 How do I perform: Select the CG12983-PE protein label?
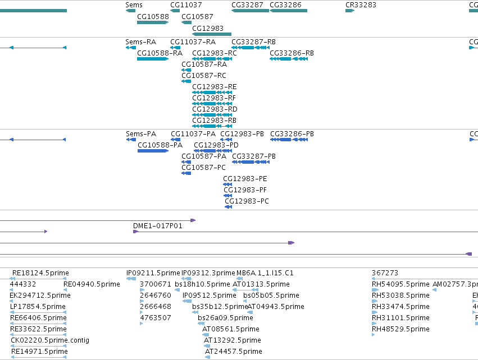pyautogui.click(x=245, y=179)
